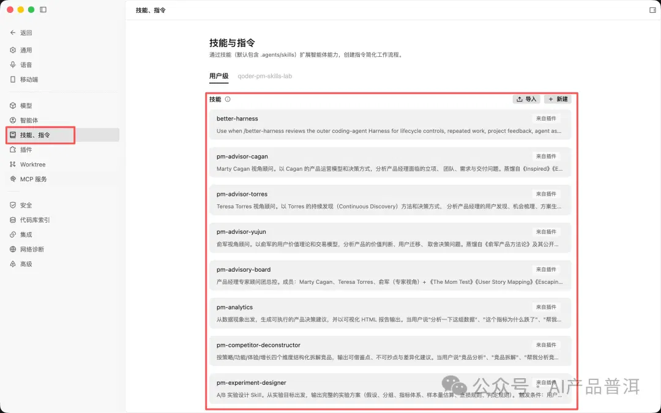
Task: Click the 通用 gear icon
Action: (13, 50)
